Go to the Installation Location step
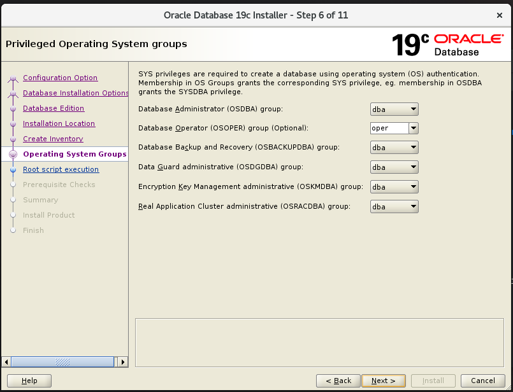Screen dimensions: 513x392 (x=59, y=123)
